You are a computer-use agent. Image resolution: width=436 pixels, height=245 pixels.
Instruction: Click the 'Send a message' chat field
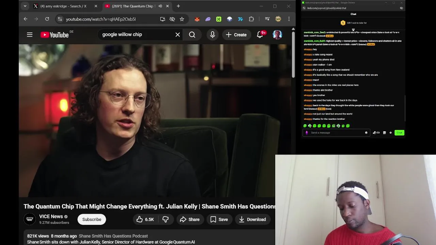336,133
